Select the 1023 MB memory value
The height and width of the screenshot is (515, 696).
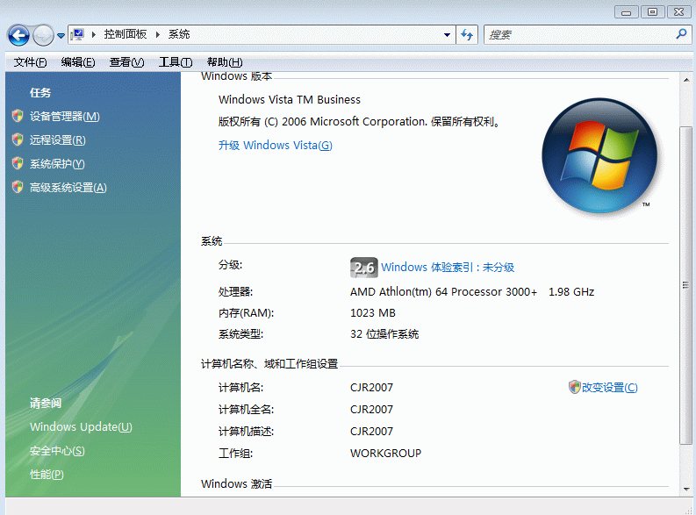coord(373,312)
